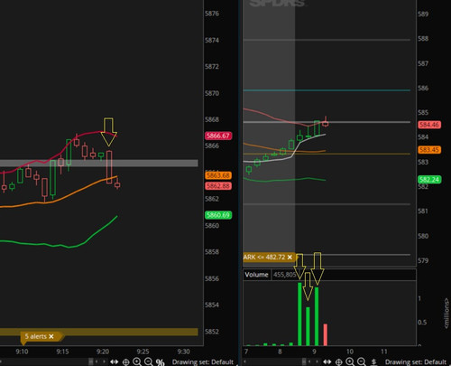Viewport: 451px width, 366px height.
Task: Step the right chart scrollbar one bar right
Action: point(317,361)
